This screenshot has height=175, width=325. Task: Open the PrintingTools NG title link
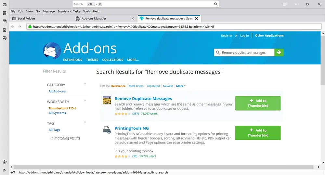132,128
